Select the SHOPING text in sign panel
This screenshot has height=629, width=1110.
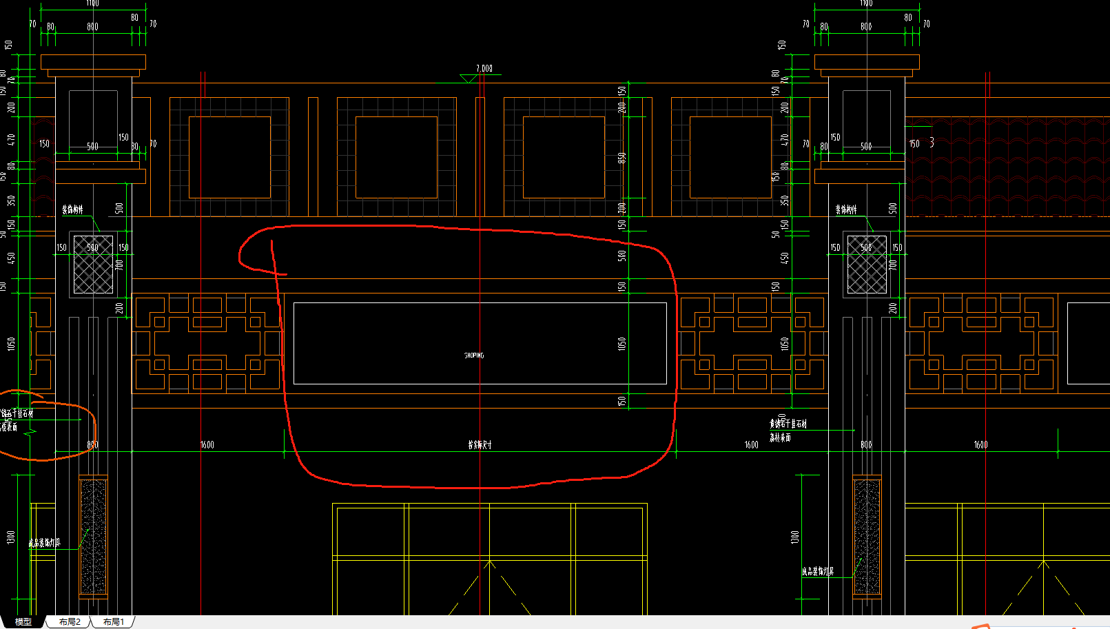(x=474, y=355)
